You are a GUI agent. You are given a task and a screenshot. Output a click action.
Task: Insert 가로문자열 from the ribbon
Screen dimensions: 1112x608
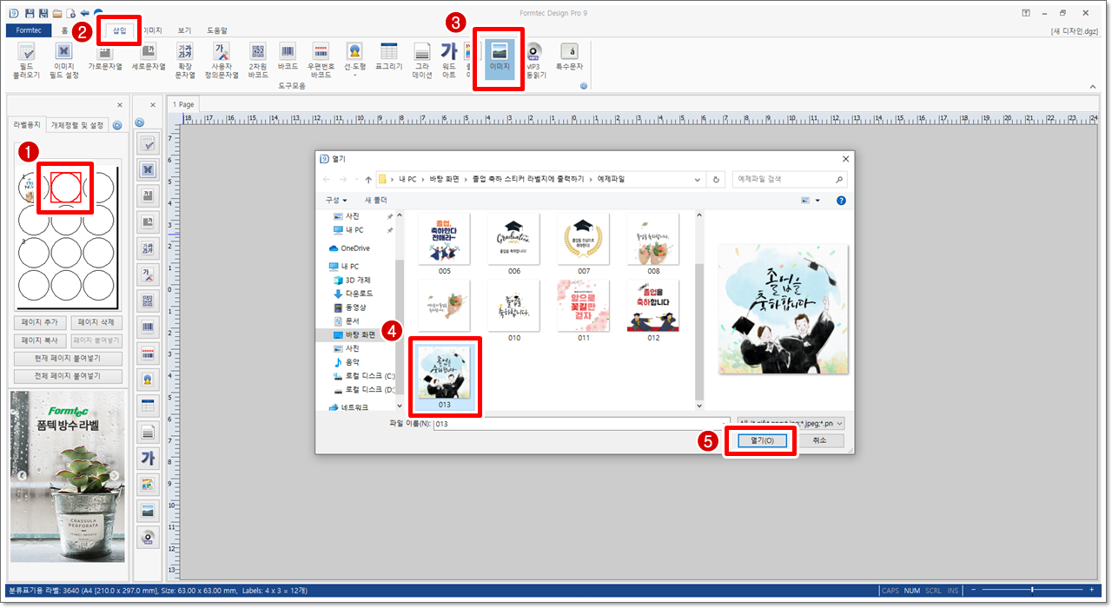click(x=104, y=57)
